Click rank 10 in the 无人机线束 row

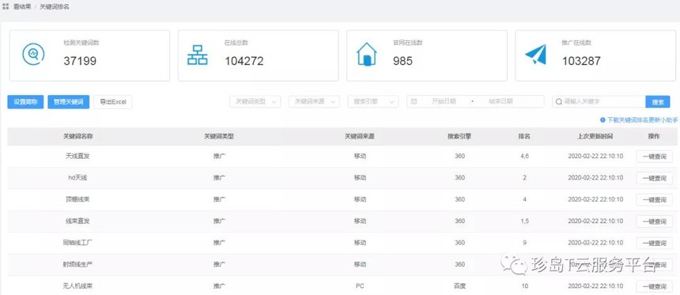click(x=525, y=286)
